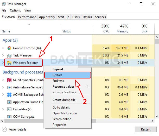
Task: Click the Calculator process icon
Action: tap(9, 109)
